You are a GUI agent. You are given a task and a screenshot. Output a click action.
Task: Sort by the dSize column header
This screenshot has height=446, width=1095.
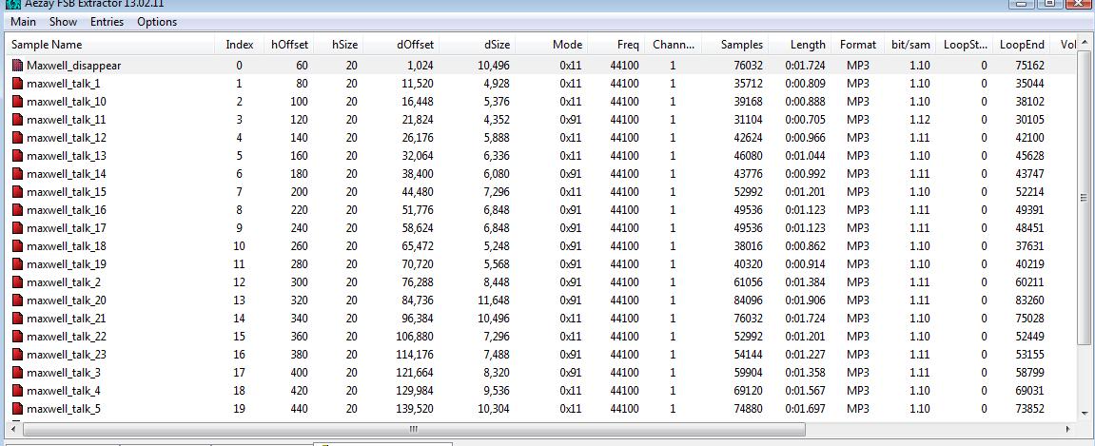tap(496, 45)
